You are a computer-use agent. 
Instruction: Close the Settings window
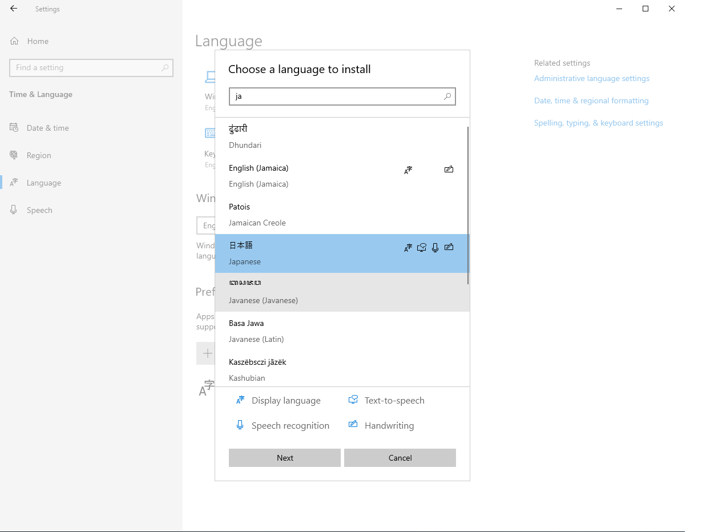click(x=672, y=9)
